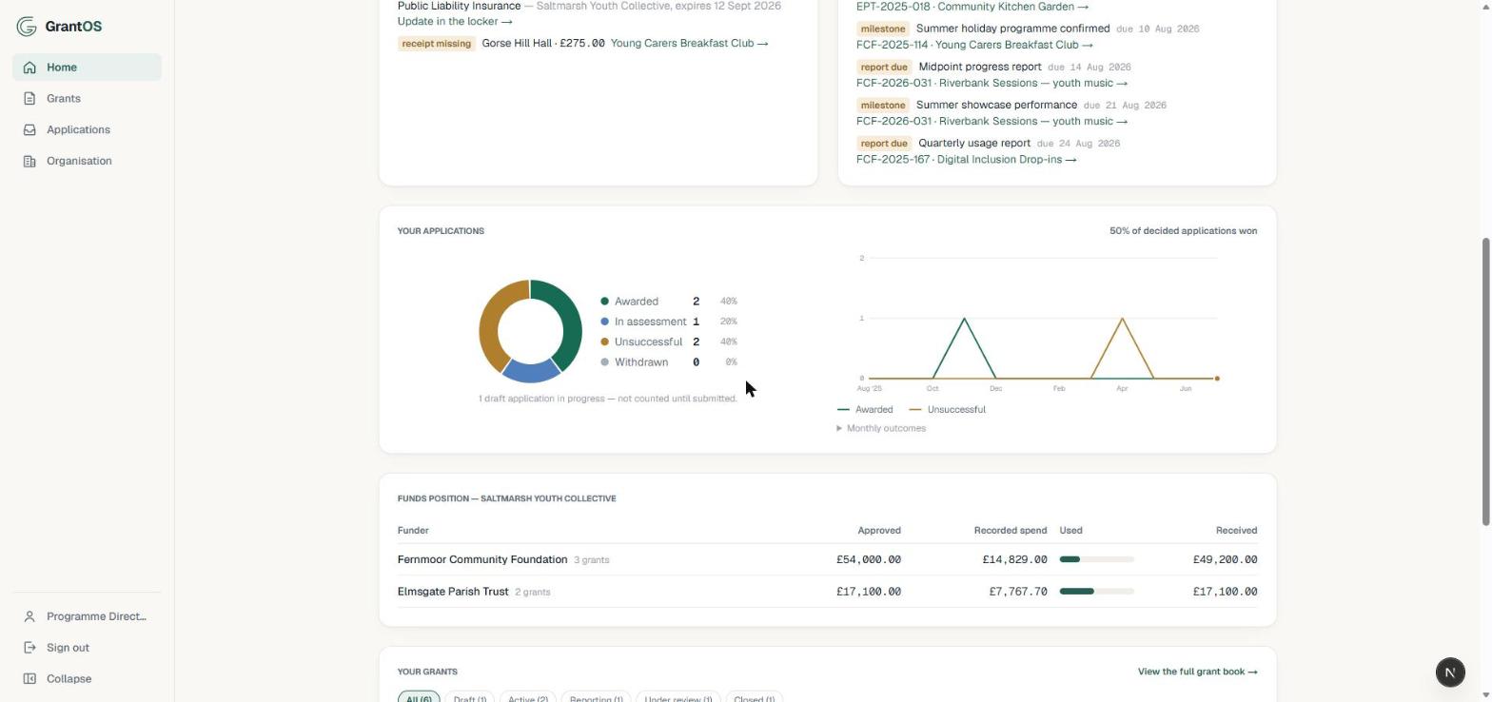The width and height of the screenshot is (1492, 702).
Task: Click '50% of decided applications won' text
Action: (x=1183, y=231)
